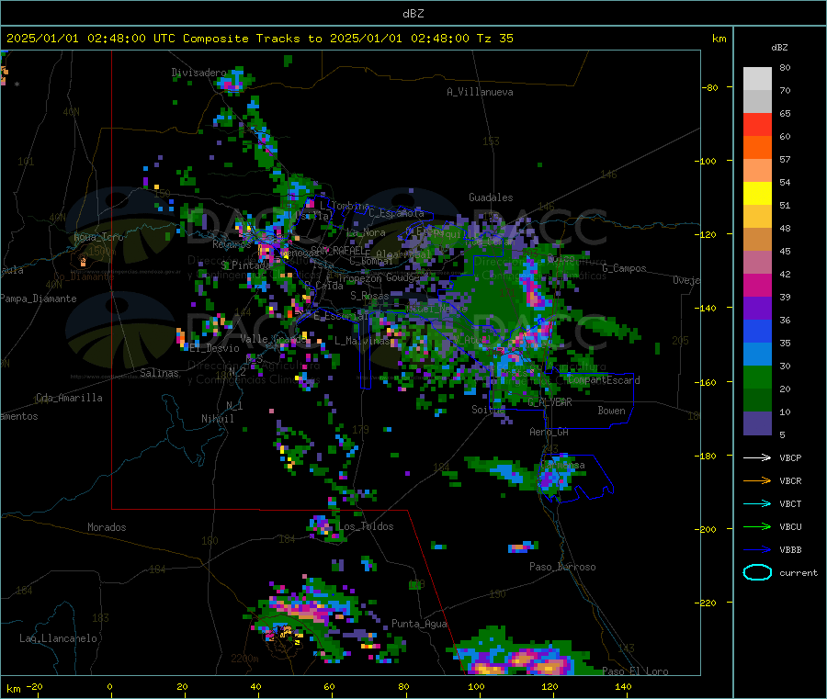The height and width of the screenshot is (699, 827).
Task: Pick the slate 5–10 dBZ swatch
Action: click(757, 423)
